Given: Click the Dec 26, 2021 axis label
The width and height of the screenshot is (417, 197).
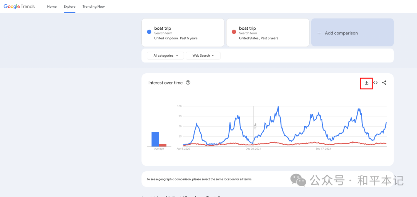Looking at the screenshot, I should pyautogui.click(x=253, y=149).
